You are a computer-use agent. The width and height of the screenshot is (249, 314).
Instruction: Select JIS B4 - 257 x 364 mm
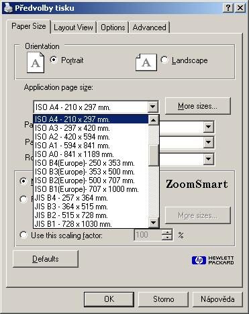click(x=91, y=198)
